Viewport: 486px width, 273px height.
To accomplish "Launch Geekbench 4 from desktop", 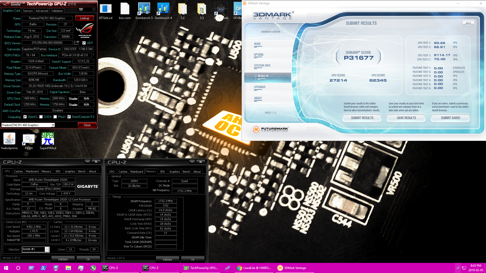I will point(163,11).
